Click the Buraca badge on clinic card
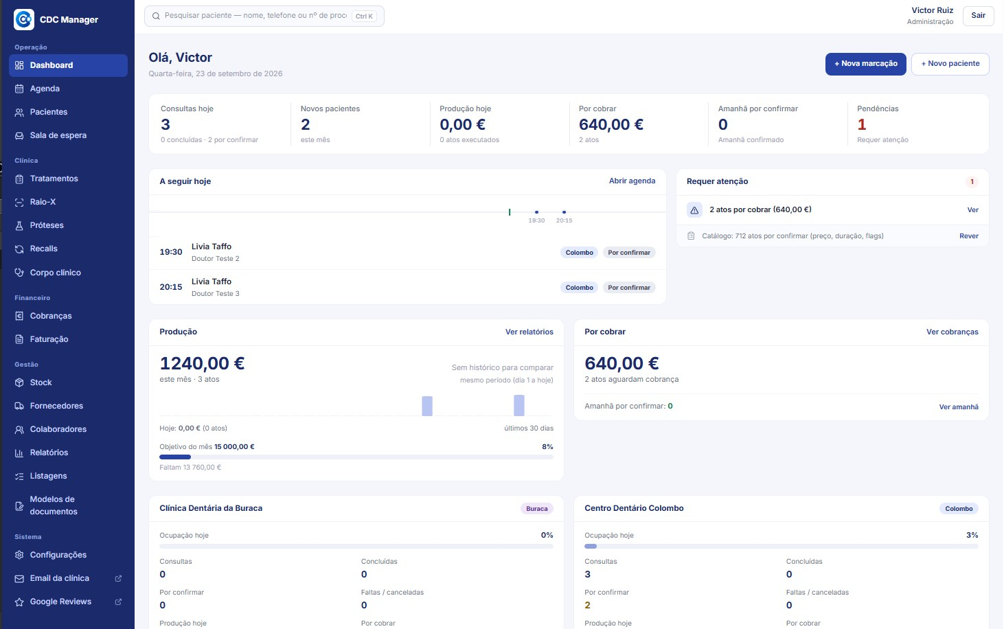 click(x=537, y=509)
